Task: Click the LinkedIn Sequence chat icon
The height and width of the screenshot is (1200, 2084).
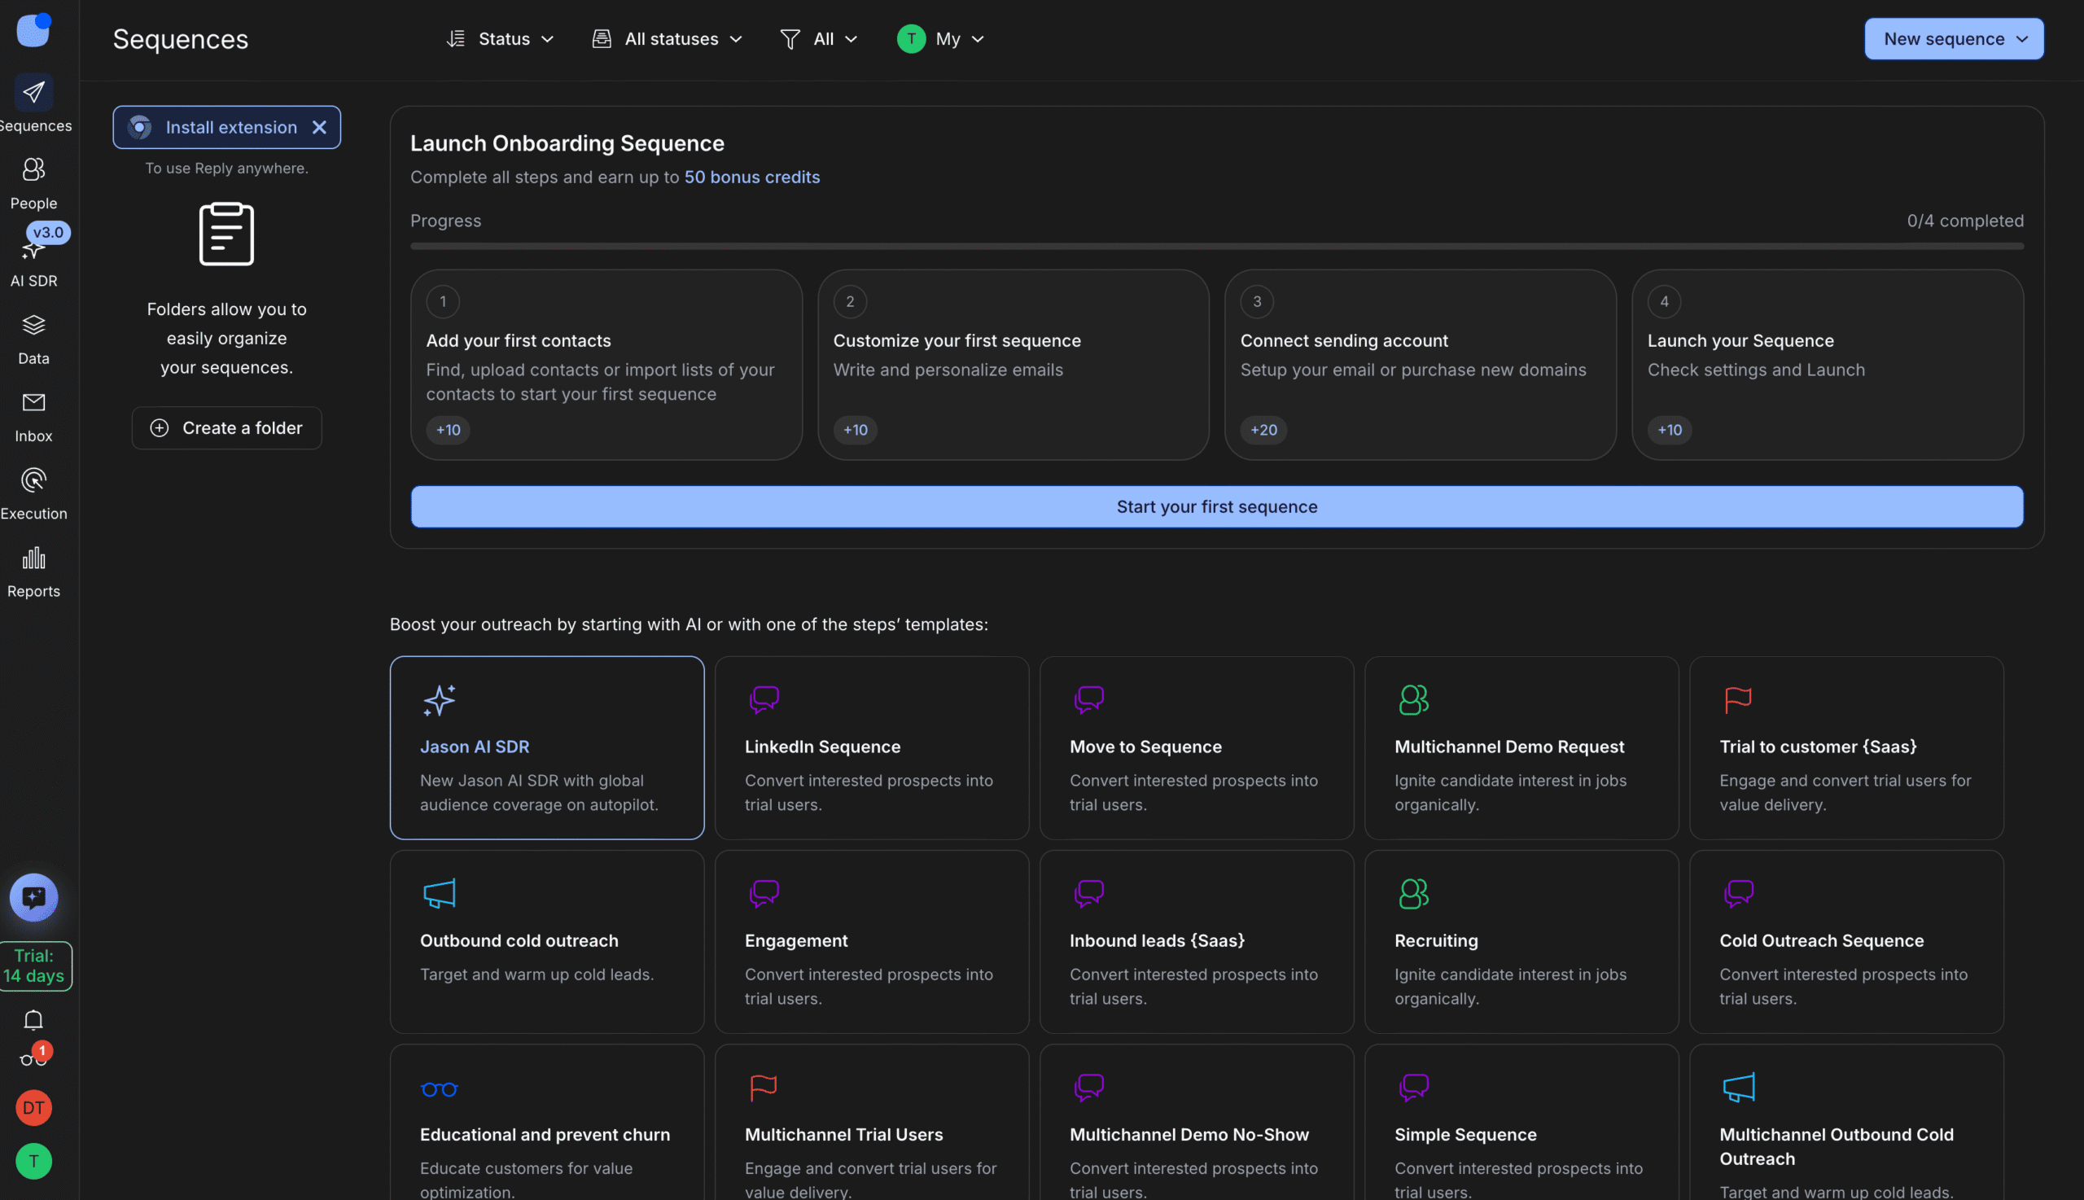Action: coord(764,699)
